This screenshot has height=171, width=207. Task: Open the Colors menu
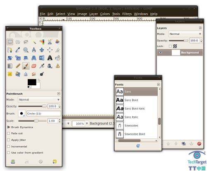point(105,14)
